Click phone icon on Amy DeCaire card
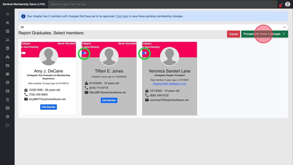The image size is (293, 165). point(26,94)
